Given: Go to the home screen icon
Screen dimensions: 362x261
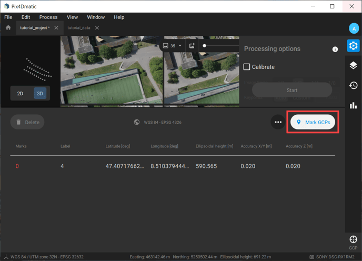Looking at the screenshot, I should click(x=8, y=28).
